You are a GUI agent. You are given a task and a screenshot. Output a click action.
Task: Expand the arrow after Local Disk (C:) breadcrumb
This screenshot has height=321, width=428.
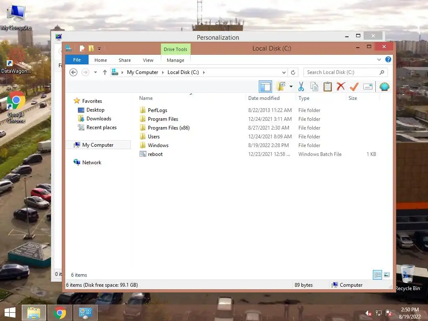tap(204, 72)
